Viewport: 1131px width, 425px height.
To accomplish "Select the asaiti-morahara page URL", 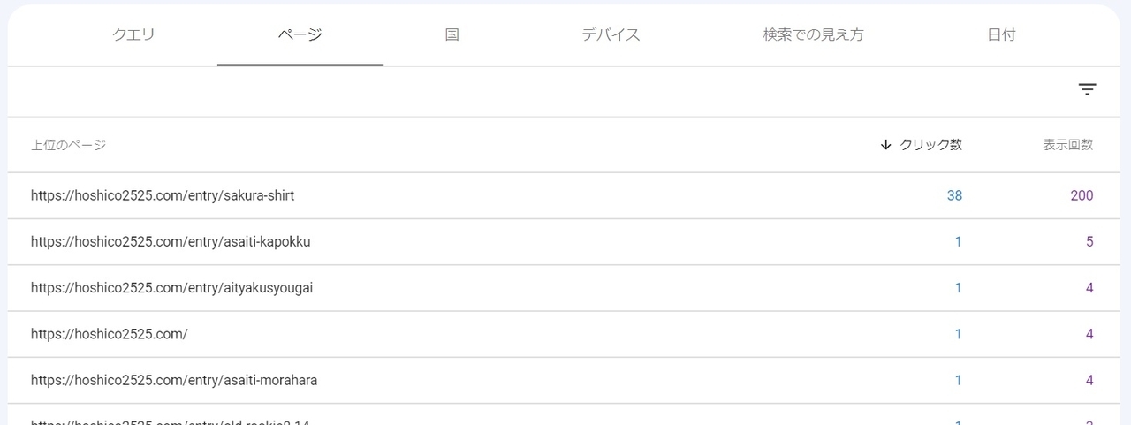I will [x=174, y=380].
